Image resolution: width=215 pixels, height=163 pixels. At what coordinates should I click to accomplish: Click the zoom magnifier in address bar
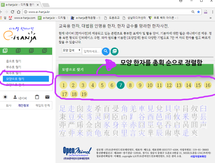193,12
